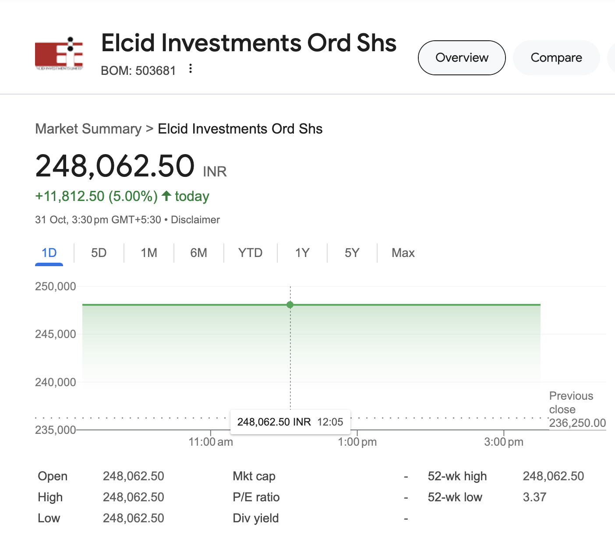615x535 pixels.
Task: Open the Disclaimer link
Action: click(x=195, y=220)
